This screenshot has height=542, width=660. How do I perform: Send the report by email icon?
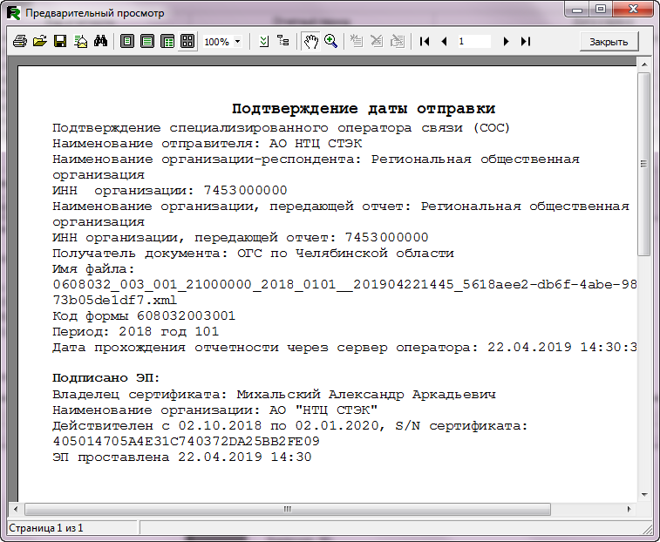[80, 41]
